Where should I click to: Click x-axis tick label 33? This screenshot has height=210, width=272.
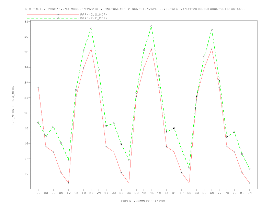point(121,193)
